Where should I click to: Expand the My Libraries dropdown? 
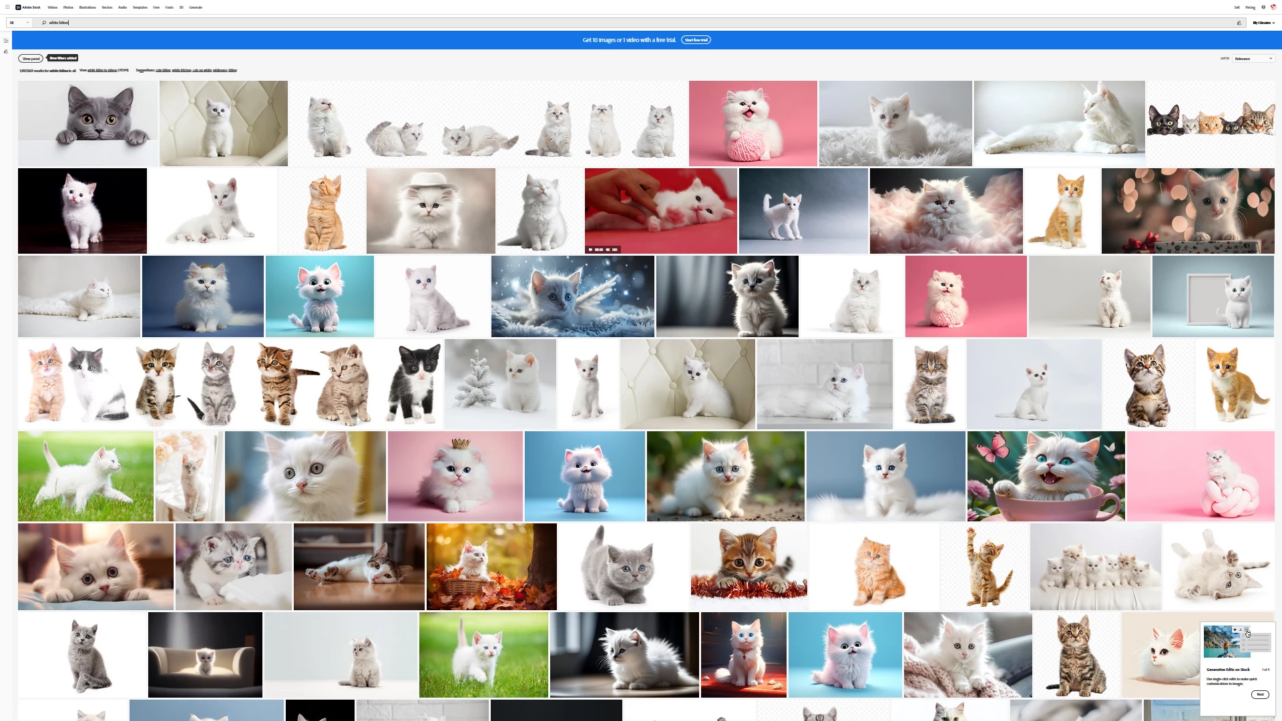click(1263, 23)
